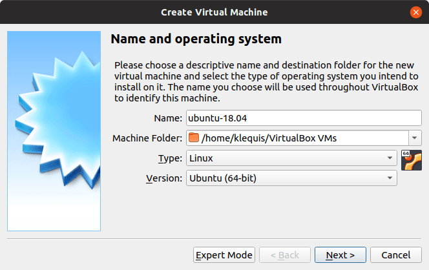Open the Version dropdown showing Ubuntu (64-bit)
The height and width of the screenshot is (270, 429).
click(291, 178)
